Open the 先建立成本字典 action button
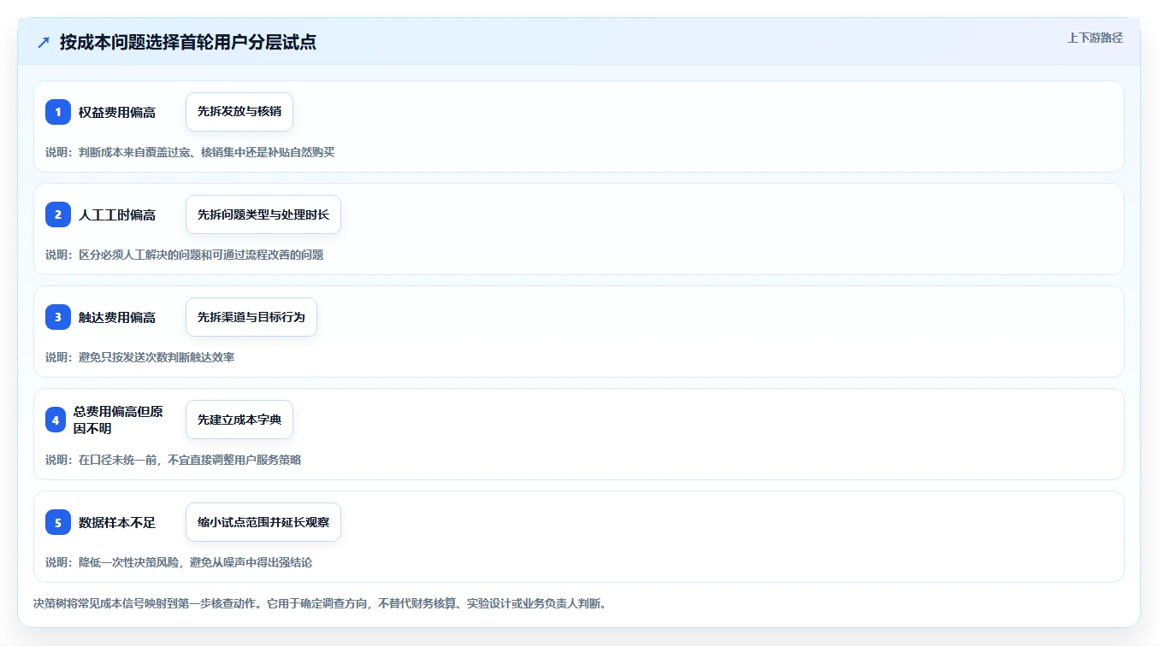The height and width of the screenshot is (646, 1158). pyautogui.click(x=239, y=420)
